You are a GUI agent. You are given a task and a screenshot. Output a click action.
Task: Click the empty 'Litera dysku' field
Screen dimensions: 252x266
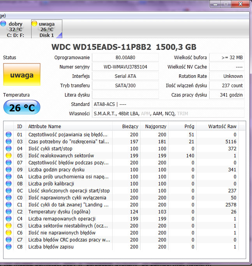coord(125,95)
